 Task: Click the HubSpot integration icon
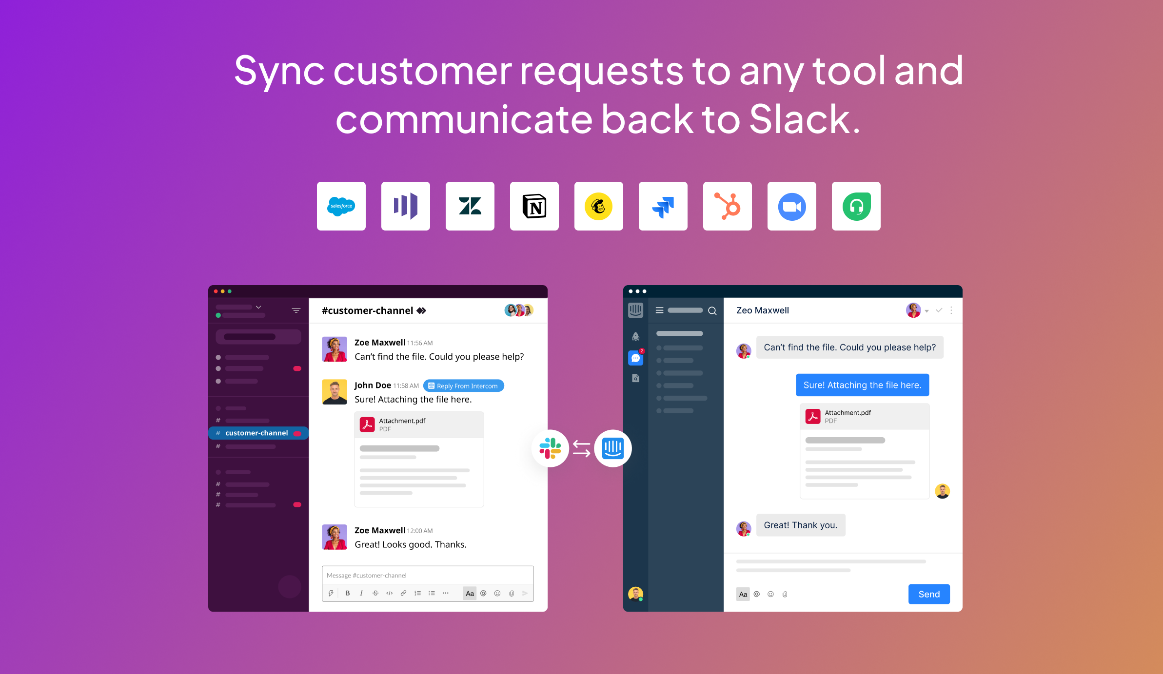(x=728, y=206)
